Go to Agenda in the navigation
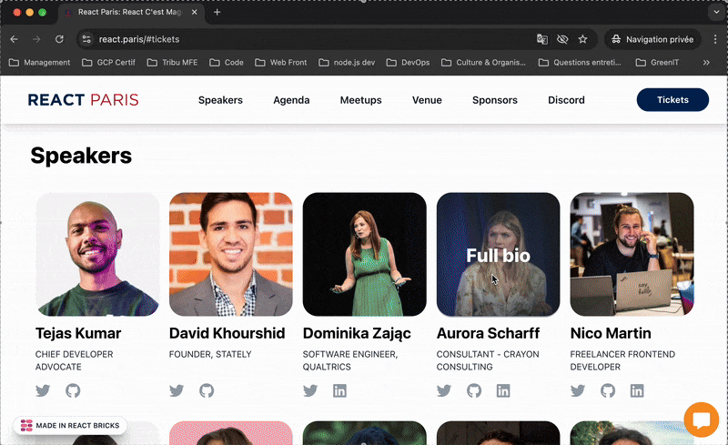 click(291, 100)
